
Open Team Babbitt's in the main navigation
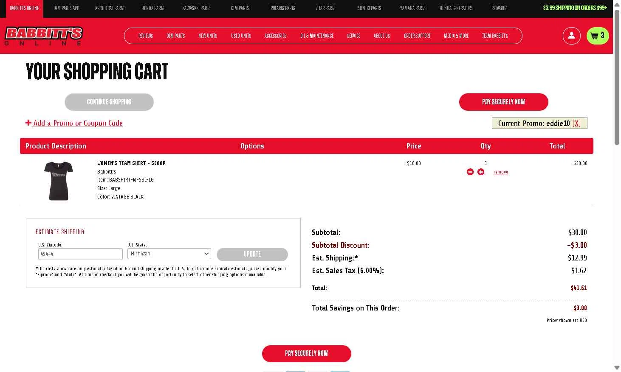495,36
